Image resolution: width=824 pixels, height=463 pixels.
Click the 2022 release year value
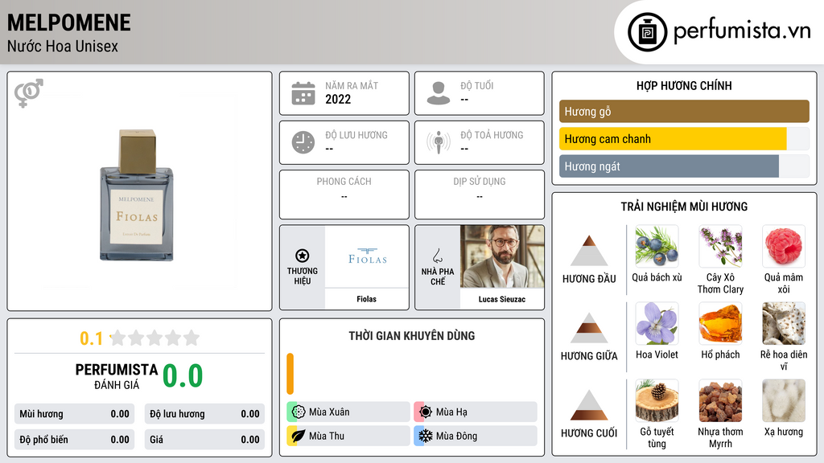(338, 99)
